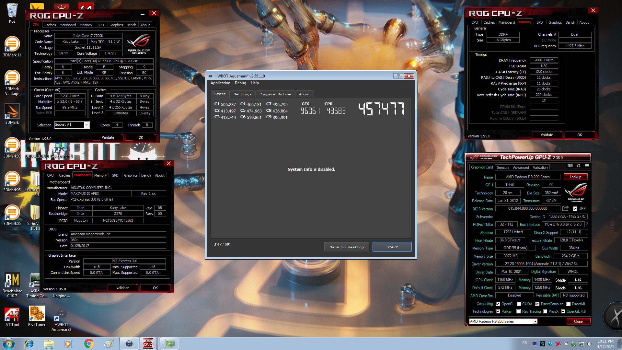Viewport: 622px width, 350px height.
Task: Toggle the DirectML checkbox
Action: 568,304
